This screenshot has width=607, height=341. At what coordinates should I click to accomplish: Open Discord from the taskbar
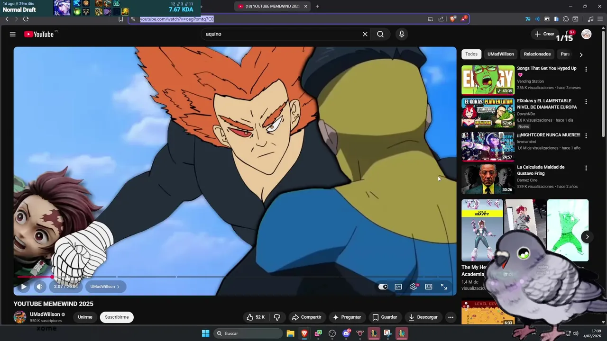[346, 333]
